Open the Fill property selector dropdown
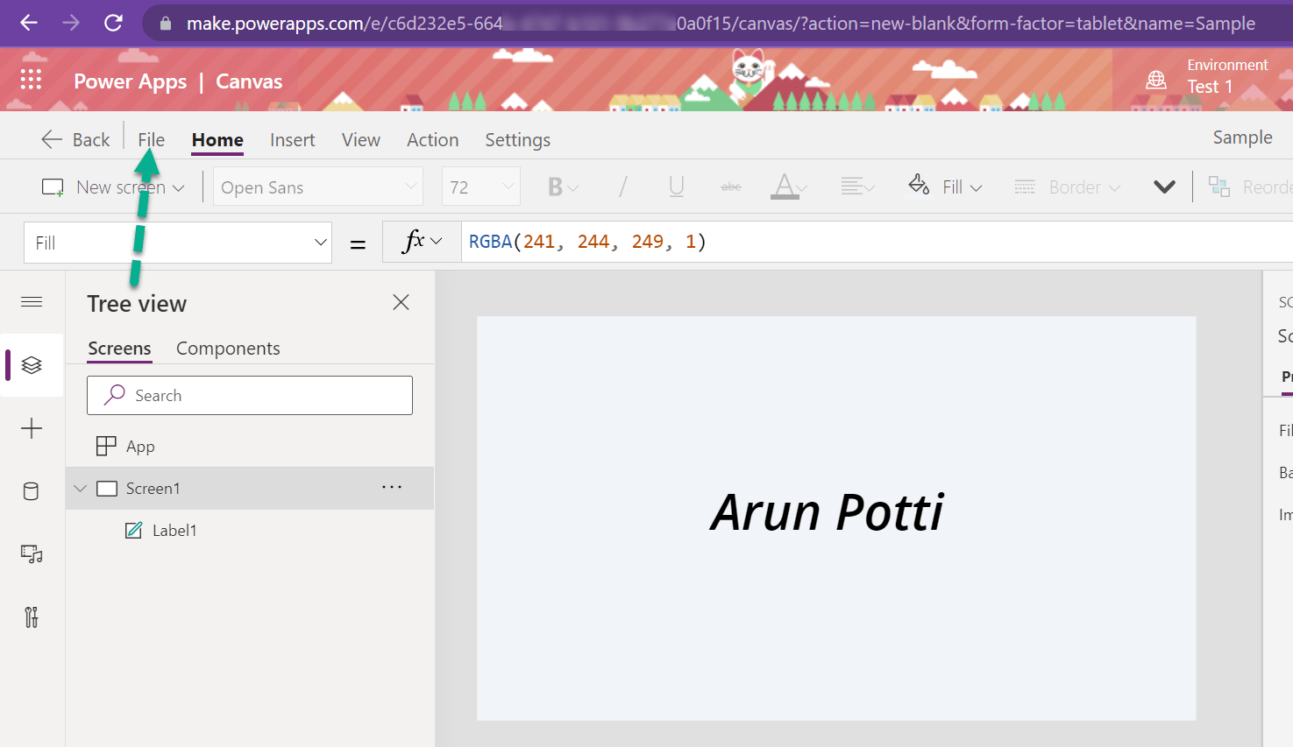The width and height of the screenshot is (1293, 747). [x=178, y=243]
